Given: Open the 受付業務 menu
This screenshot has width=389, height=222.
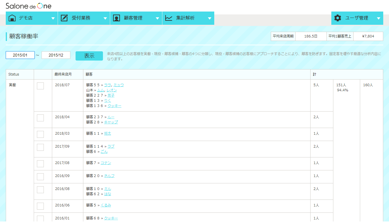Looking at the screenshot, I should pyautogui.click(x=81, y=18).
